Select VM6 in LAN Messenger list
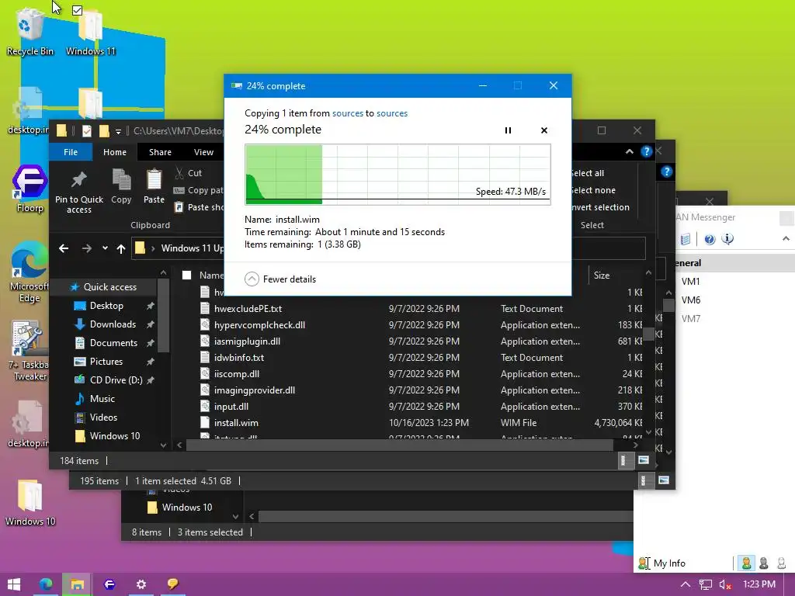This screenshot has height=596, width=795. click(691, 300)
